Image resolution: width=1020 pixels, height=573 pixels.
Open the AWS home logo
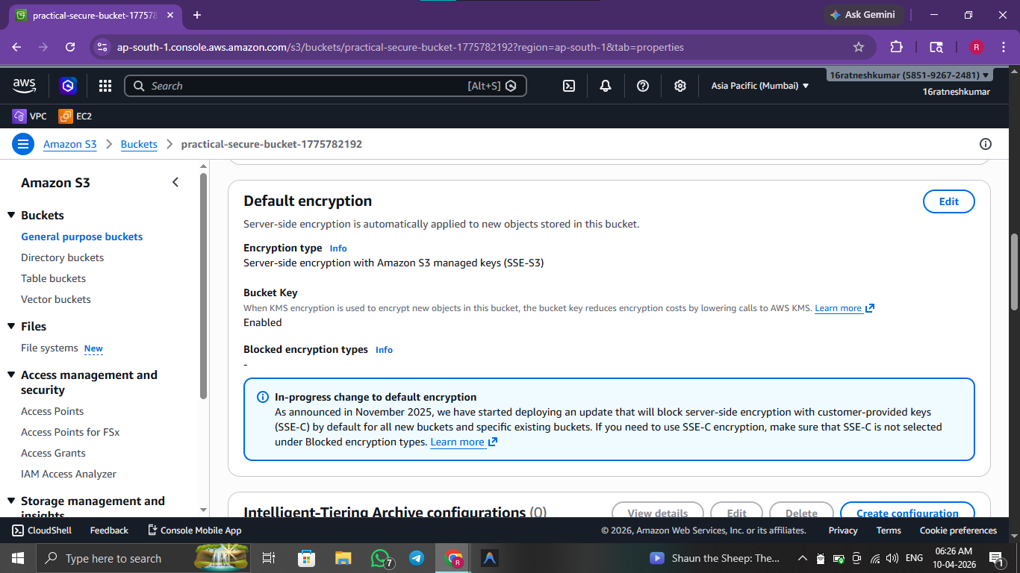pyautogui.click(x=25, y=86)
